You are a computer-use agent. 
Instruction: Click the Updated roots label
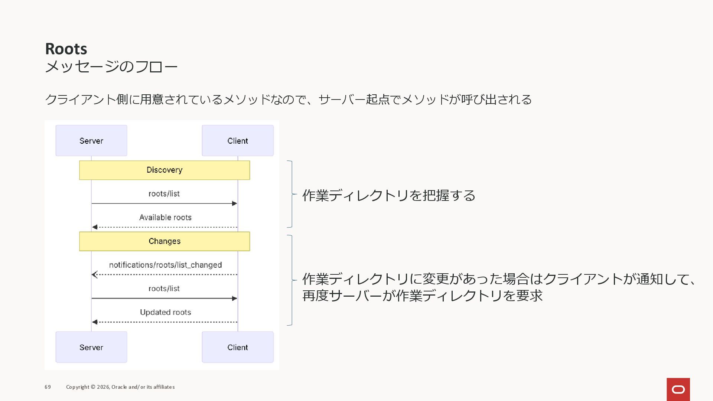click(165, 313)
